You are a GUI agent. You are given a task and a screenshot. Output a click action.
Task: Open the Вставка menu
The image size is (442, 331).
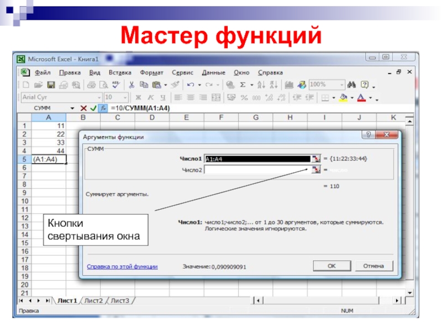point(120,73)
